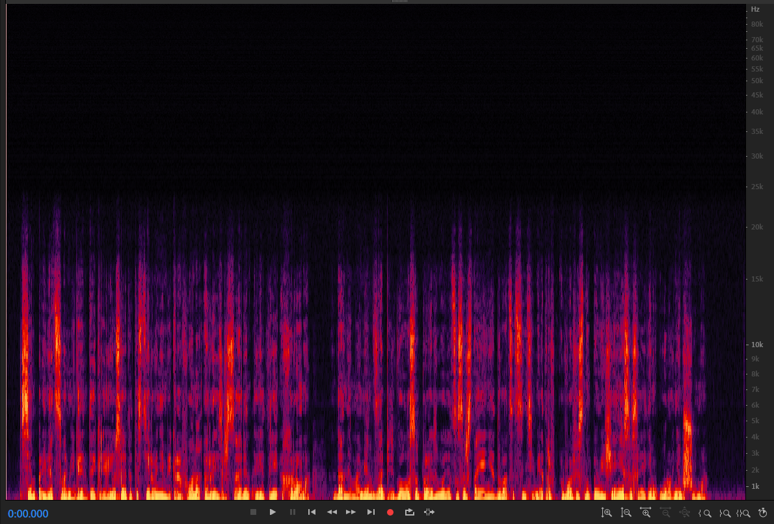Toggle Loop Playback
This screenshot has height=524, width=774.
410,512
